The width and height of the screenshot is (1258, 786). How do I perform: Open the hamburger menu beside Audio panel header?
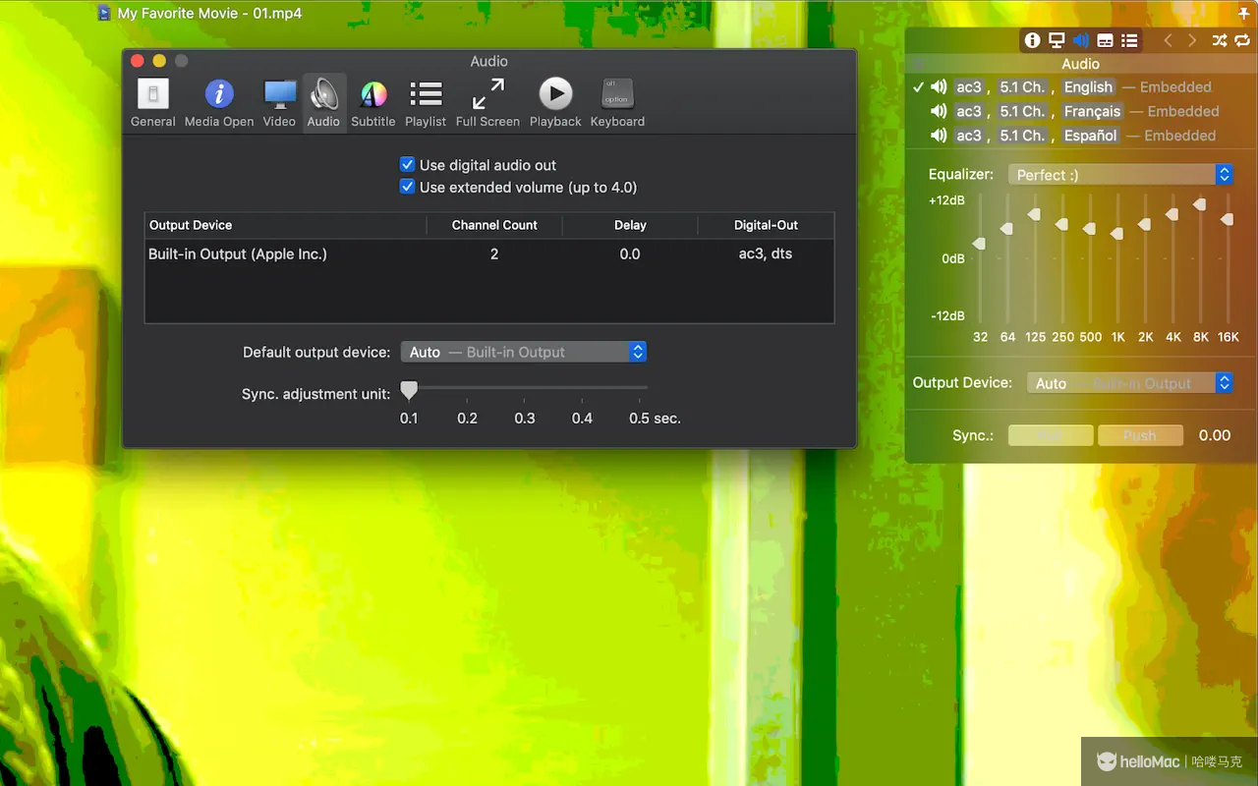[x=918, y=64]
